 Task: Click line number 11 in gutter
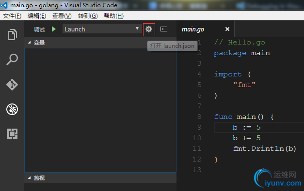coord(197,148)
